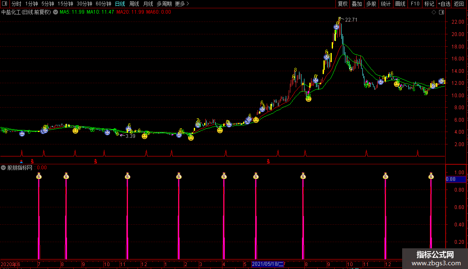Click the 2020年 year label on timeline
This screenshot has height=269, width=468.
click(x=9, y=264)
